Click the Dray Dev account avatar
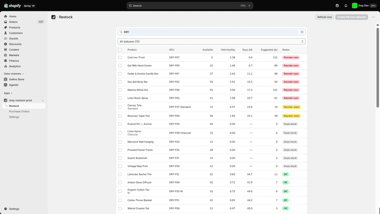The height and width of the screenshot is (214, 380). (x=355, y=6)
